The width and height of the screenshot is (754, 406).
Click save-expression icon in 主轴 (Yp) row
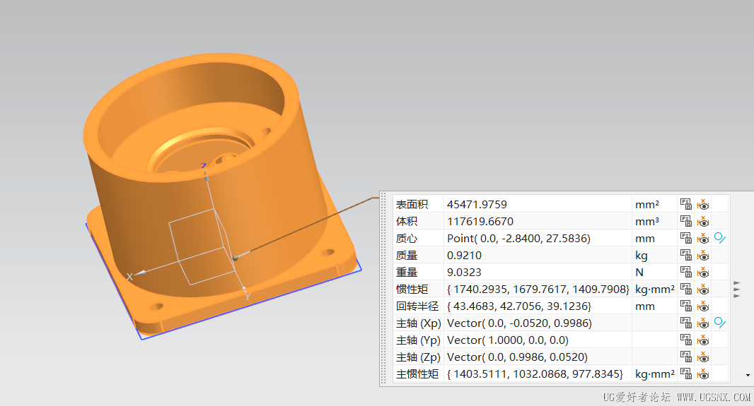pyautogui.click(x=685, y=340)
